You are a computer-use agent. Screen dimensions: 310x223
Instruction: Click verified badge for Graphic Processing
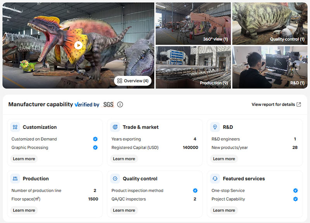(95, 148)
